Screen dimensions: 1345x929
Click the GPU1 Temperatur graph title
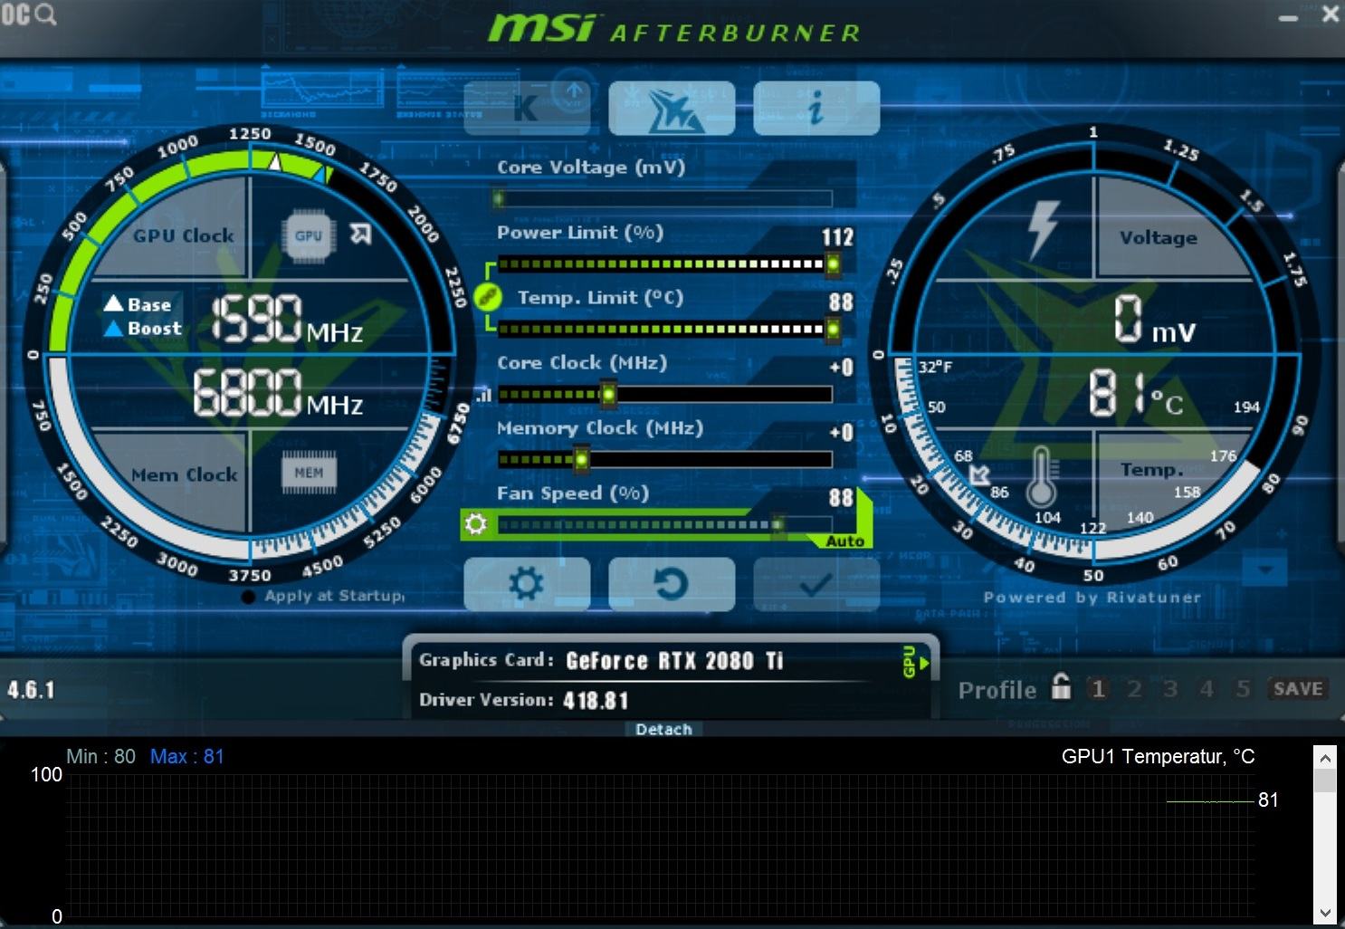tap(1158, 757)
